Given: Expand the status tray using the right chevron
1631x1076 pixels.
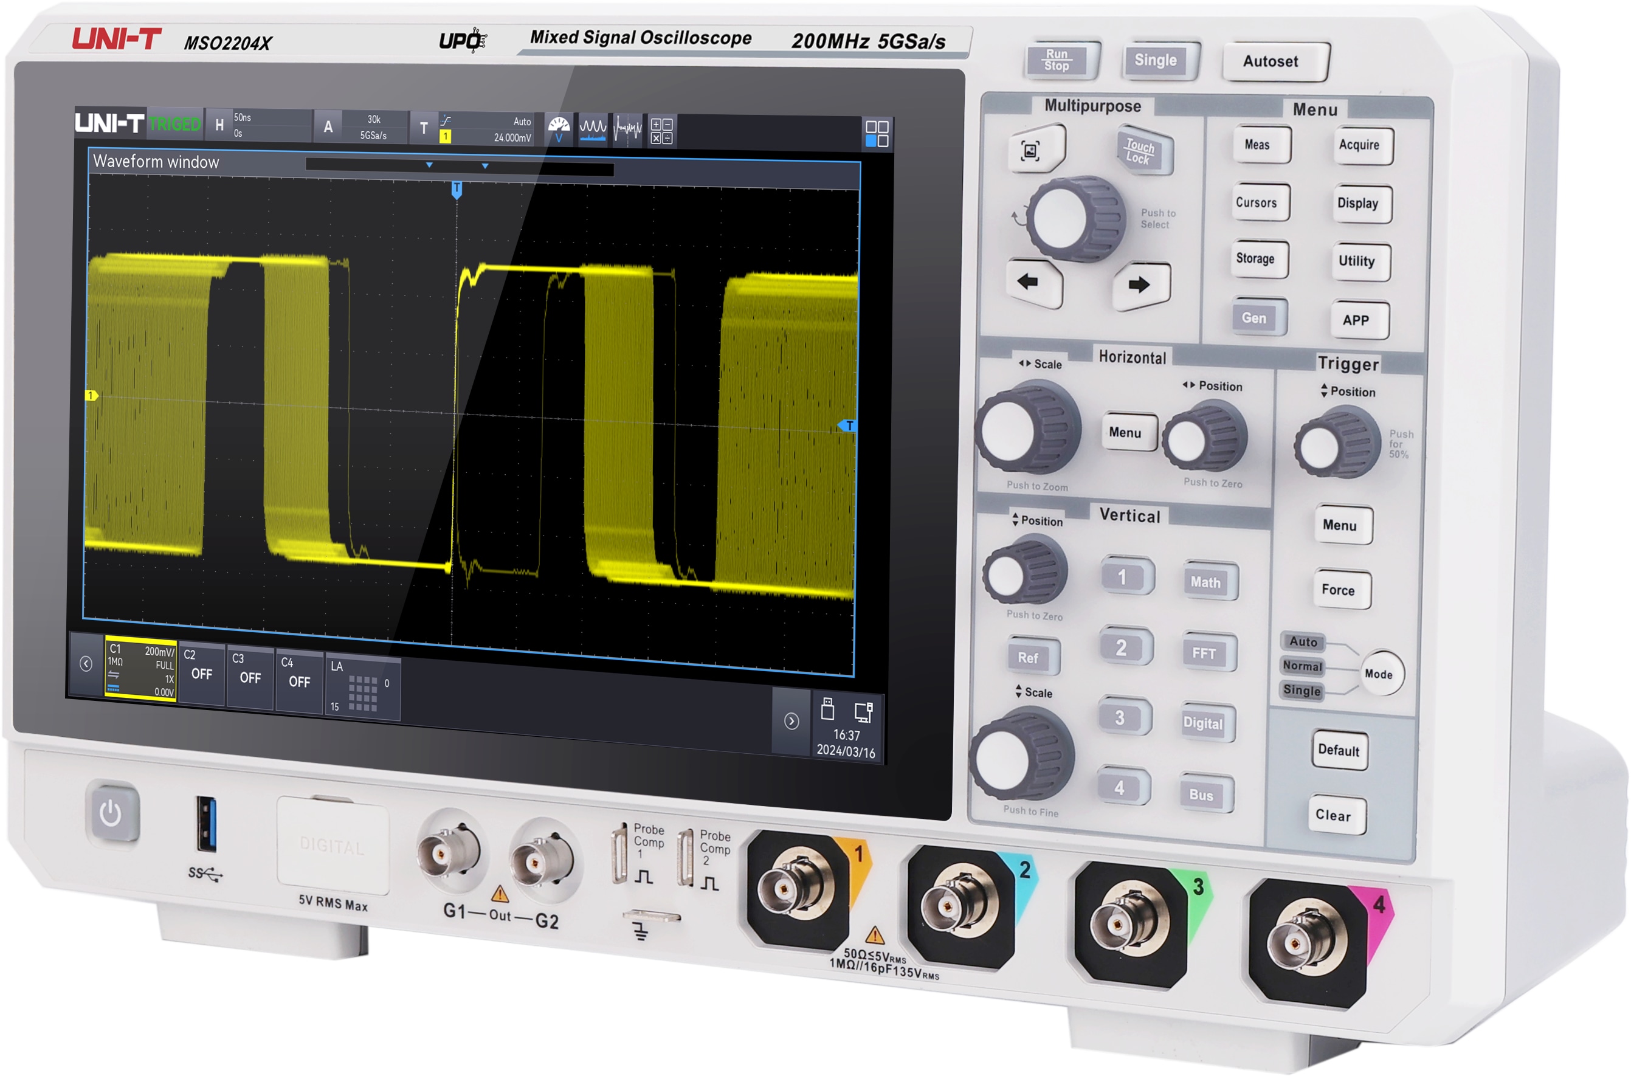Looking at the screenshot, I should point(792,720).
